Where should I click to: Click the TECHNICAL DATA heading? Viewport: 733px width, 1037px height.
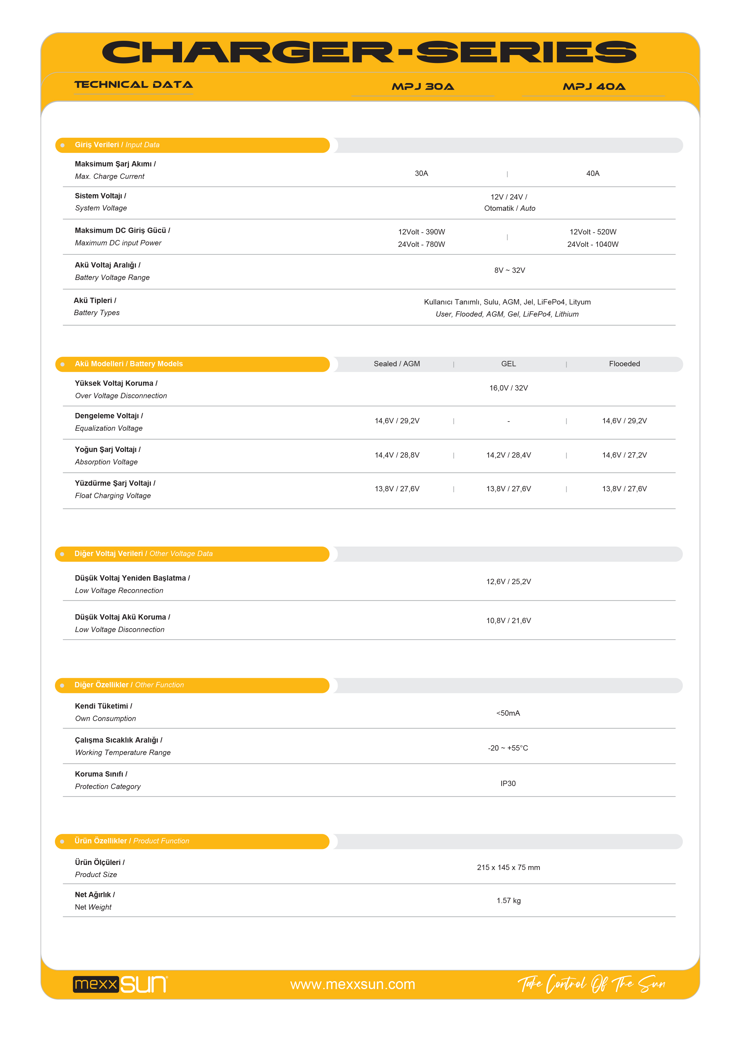click(134, 85)
